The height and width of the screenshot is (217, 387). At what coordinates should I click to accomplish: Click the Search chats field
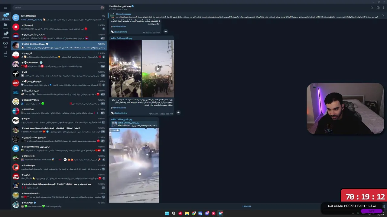point(57,8)
